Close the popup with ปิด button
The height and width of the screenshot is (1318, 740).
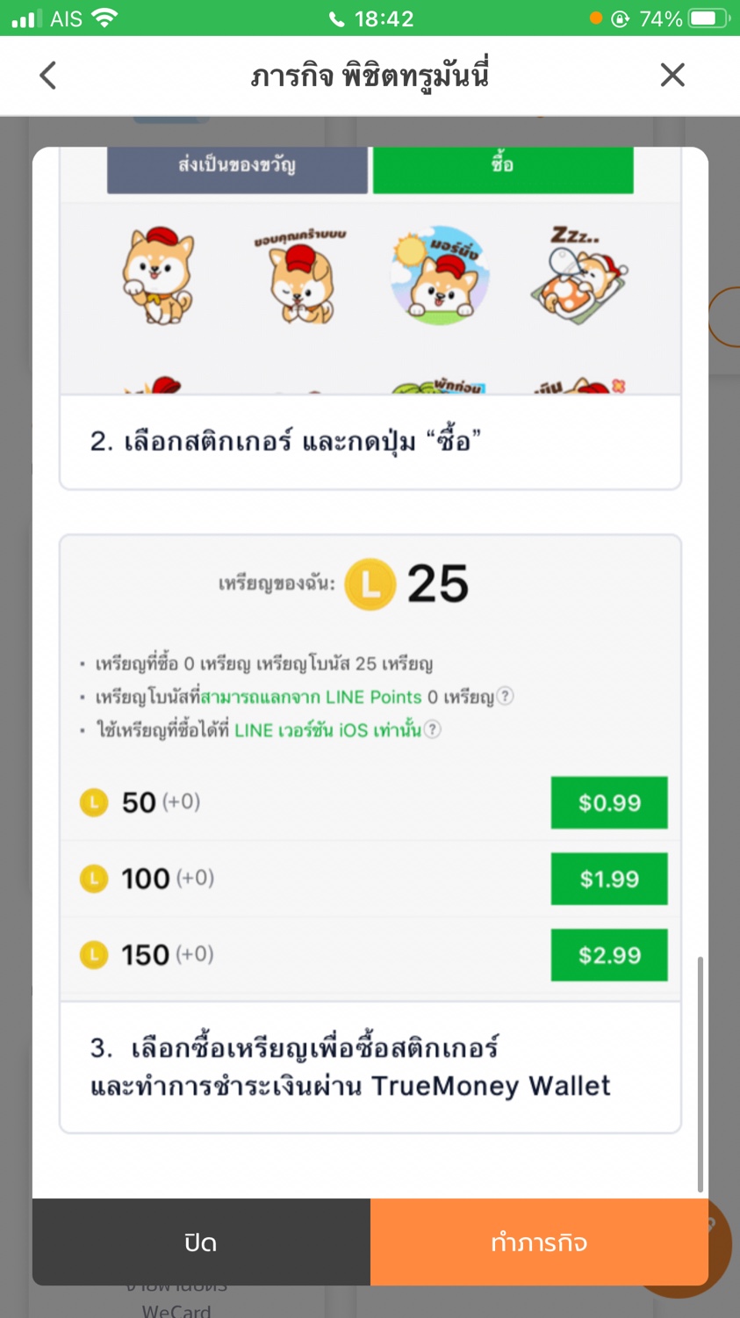201,1242
